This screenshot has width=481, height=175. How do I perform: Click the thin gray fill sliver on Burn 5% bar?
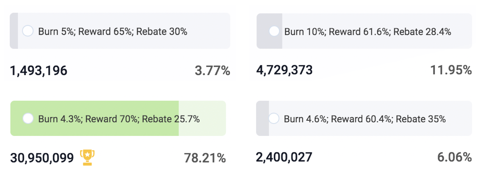(14, 31)
